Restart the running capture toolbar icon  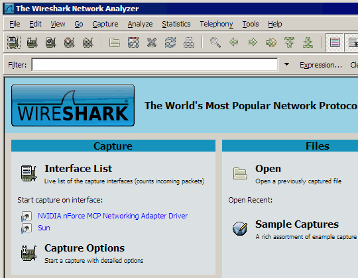click(88, 42)
